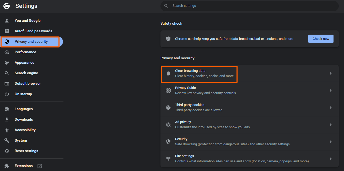Click the sliders icon for Site settings
344x171 pixels.
tap(168, 159)
